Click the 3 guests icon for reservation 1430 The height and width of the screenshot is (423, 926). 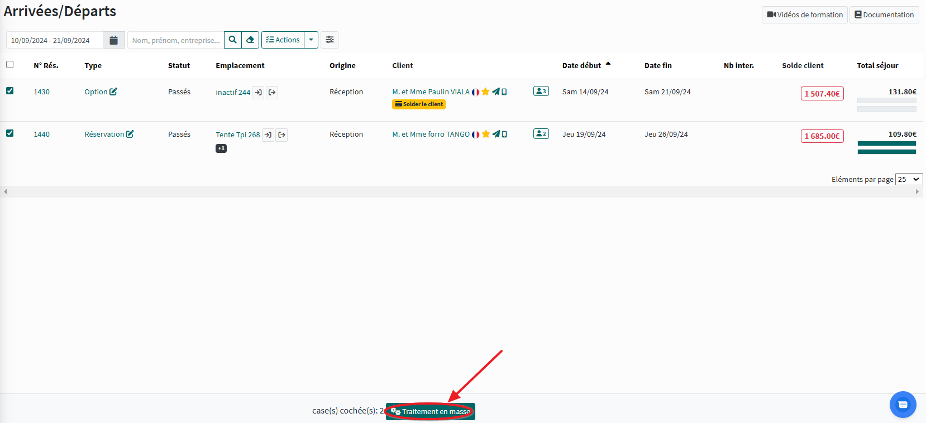541,91
